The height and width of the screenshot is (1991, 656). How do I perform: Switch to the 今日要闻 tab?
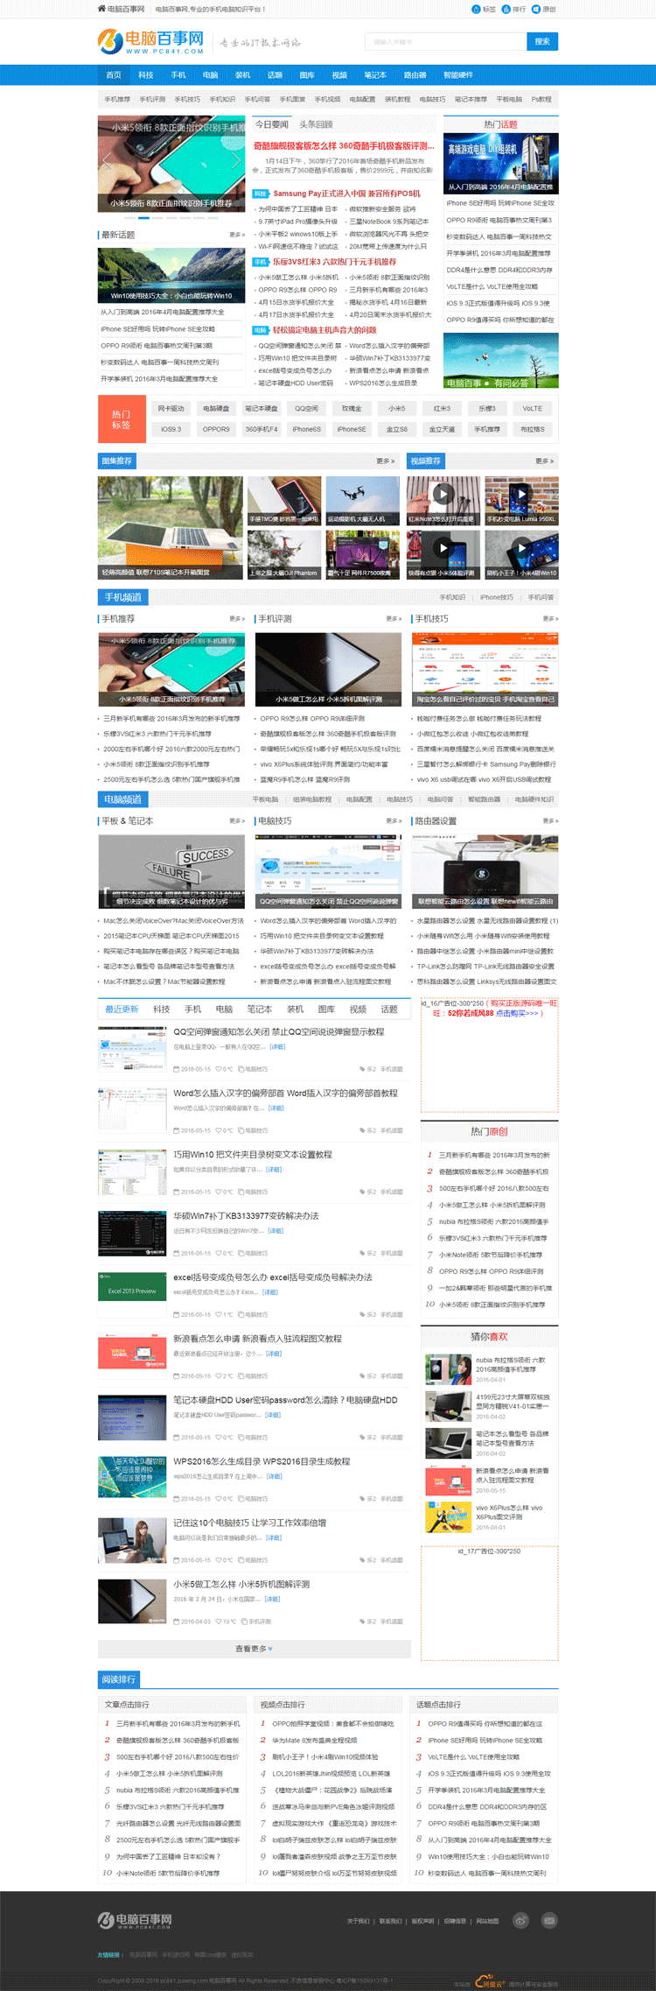(271, 124)
